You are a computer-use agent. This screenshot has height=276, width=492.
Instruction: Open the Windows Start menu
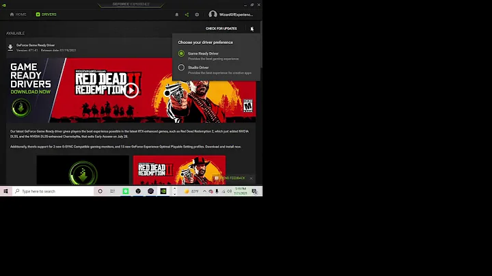[x=5, y=191]
